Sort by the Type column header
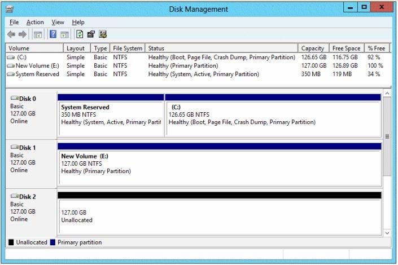 [x=100, y=48]
